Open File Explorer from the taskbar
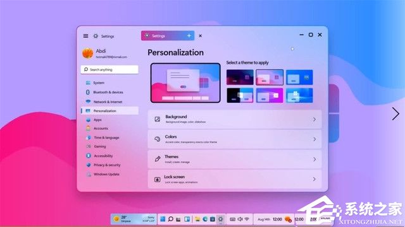The height and width of the screenshot is (227, 405). (x=197, y=219)
